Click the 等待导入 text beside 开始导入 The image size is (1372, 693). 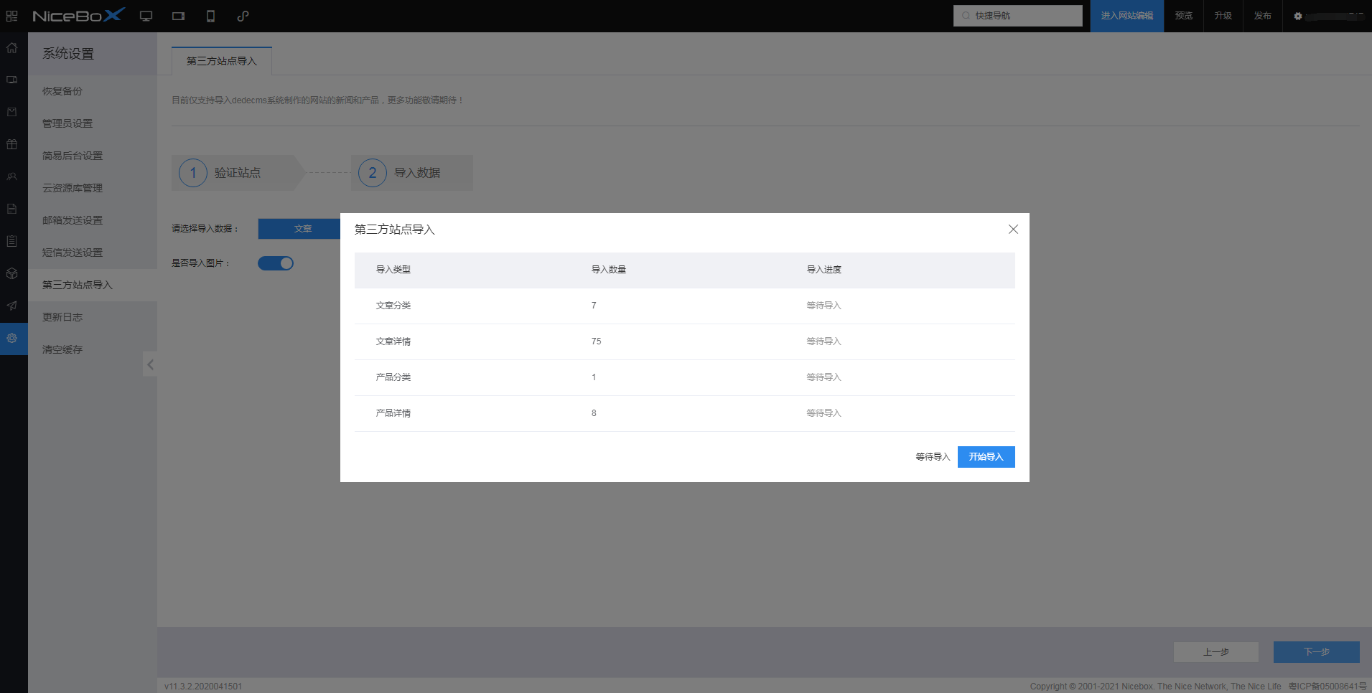tap(933, 457)
